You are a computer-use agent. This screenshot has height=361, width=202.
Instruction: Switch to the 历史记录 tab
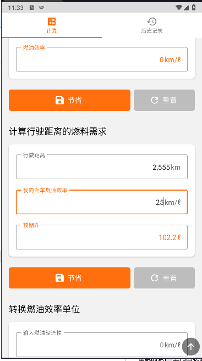pyautogui.click(x=152, y=25)
